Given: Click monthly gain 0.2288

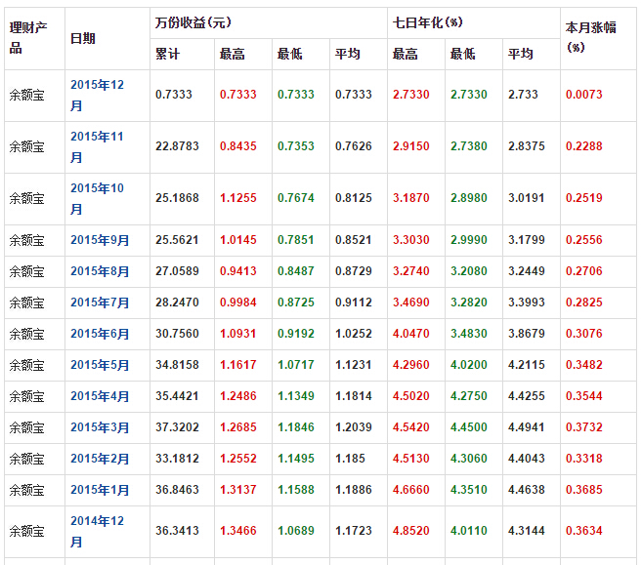Looking at the screenshot, I should click(x=584, y=146).
